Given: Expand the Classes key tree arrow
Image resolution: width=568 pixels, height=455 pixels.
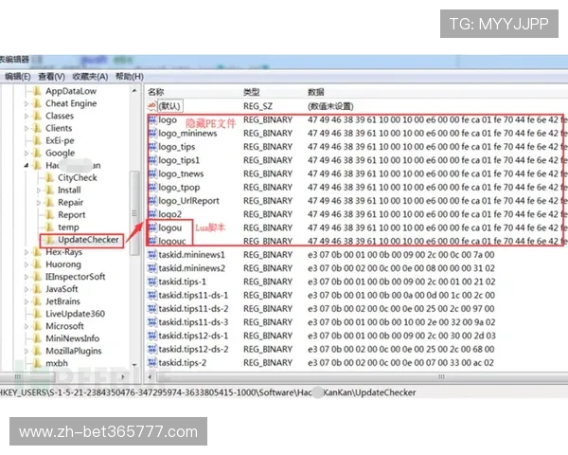Looking at the screenshot, I should tap(27, 116).
